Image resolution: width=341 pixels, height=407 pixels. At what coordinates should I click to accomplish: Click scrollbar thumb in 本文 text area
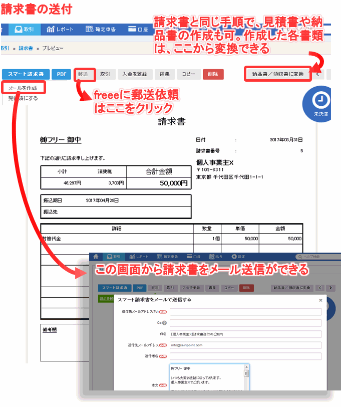point(246,373)
